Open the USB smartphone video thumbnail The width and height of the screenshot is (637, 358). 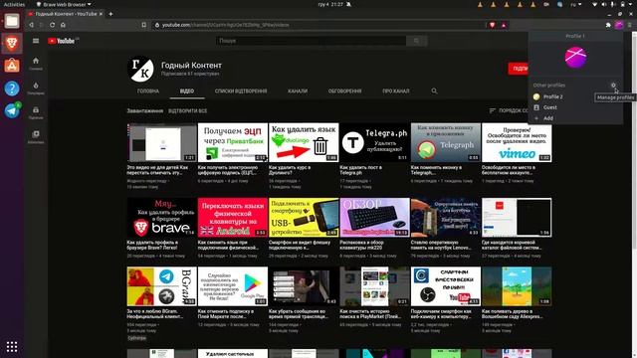[304, 217]
